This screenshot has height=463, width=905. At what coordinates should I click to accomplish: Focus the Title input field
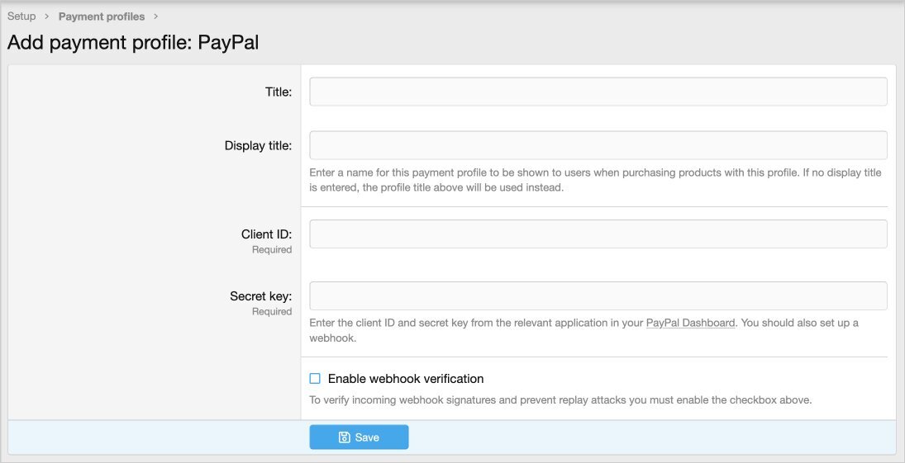click(x=598, y=92)
